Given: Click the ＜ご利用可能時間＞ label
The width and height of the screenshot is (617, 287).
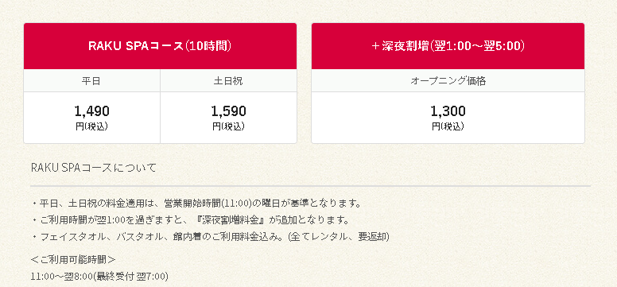Looking at the screenshot, I should [74, 260].
